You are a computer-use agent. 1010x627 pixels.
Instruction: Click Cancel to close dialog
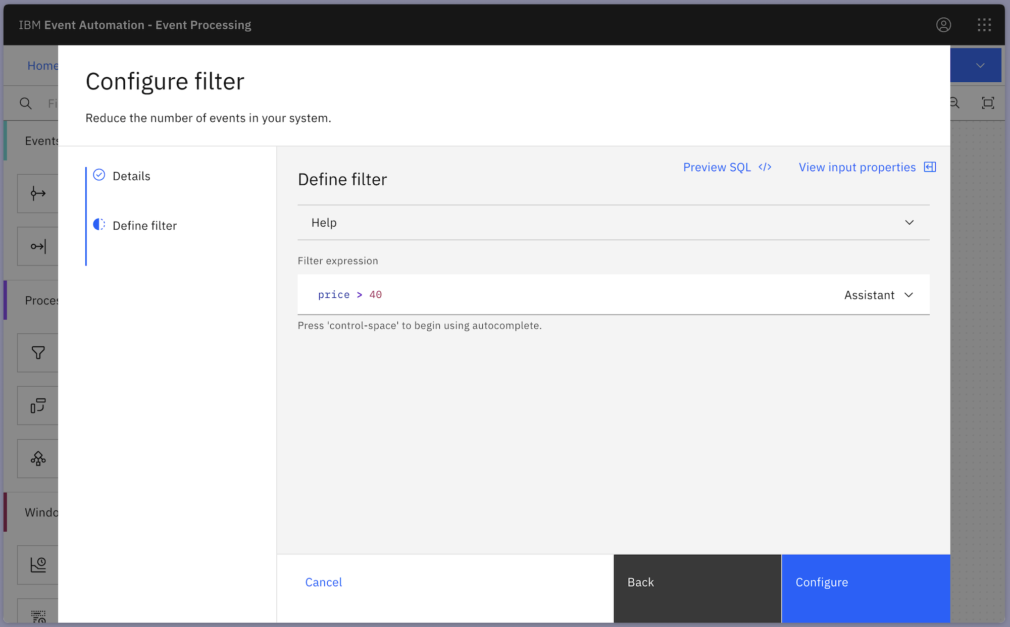[x=324, y=582]
